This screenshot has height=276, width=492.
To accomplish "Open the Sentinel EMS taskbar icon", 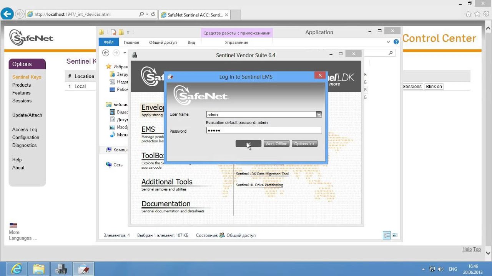I will [83, 269].
